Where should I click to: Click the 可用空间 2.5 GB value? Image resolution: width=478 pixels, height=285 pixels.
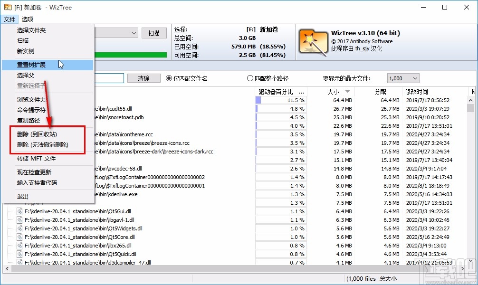tap(247, 55)
